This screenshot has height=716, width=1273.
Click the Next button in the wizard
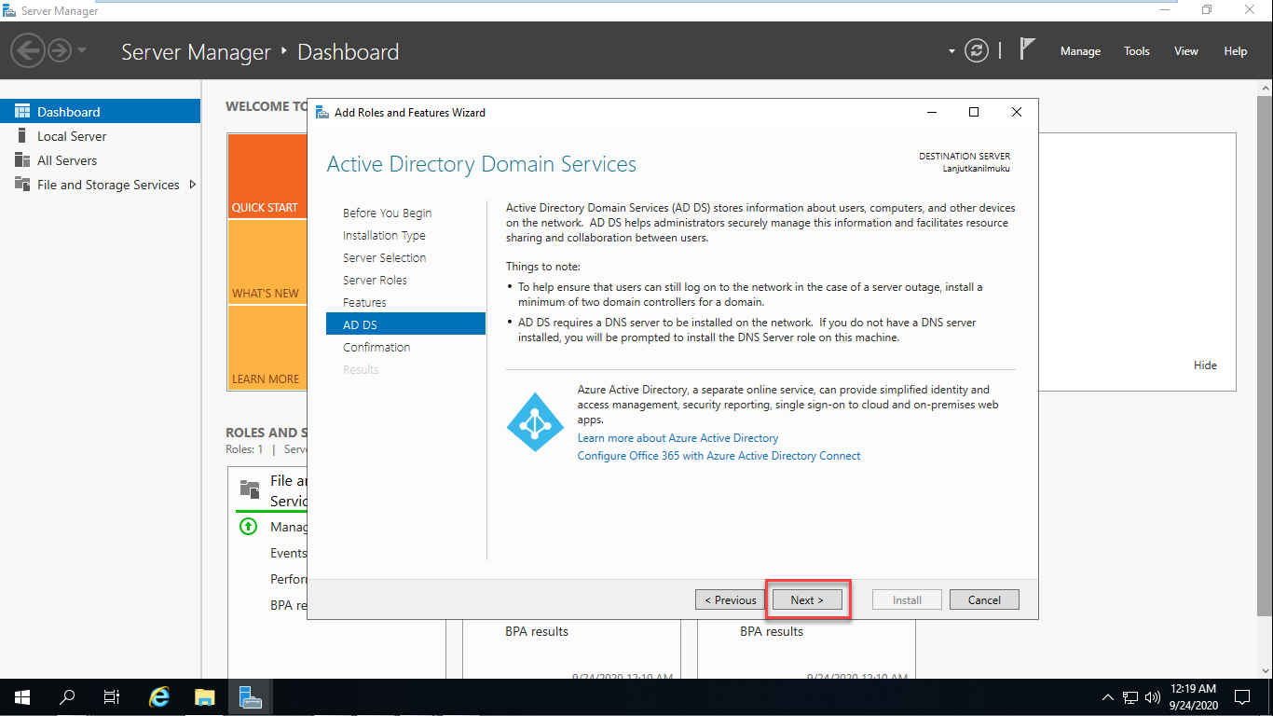pyautogui.click(x=806, y=599)
